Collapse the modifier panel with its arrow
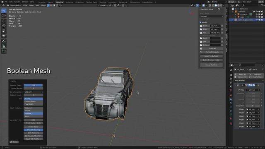 pos(236,85)
